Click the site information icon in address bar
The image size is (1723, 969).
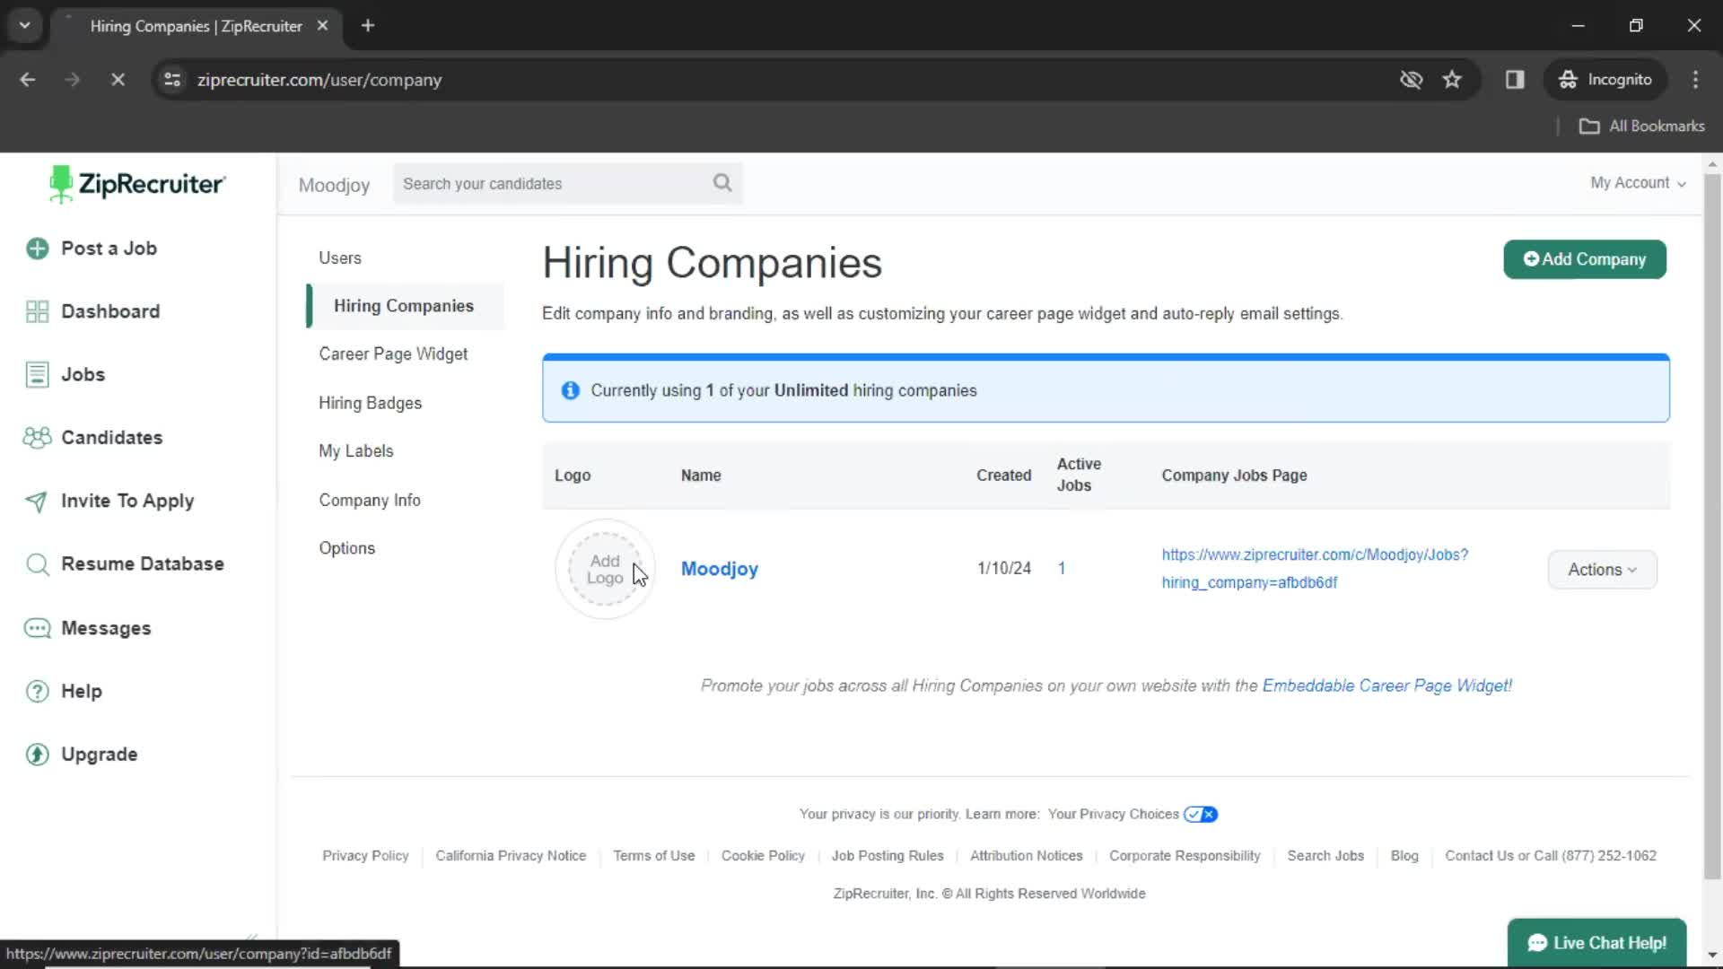tap(172, 80)
